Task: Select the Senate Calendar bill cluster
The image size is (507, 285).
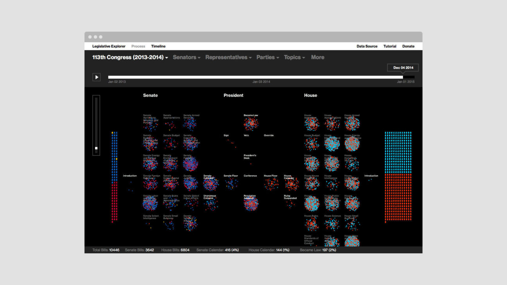Action: pos(210,184)
